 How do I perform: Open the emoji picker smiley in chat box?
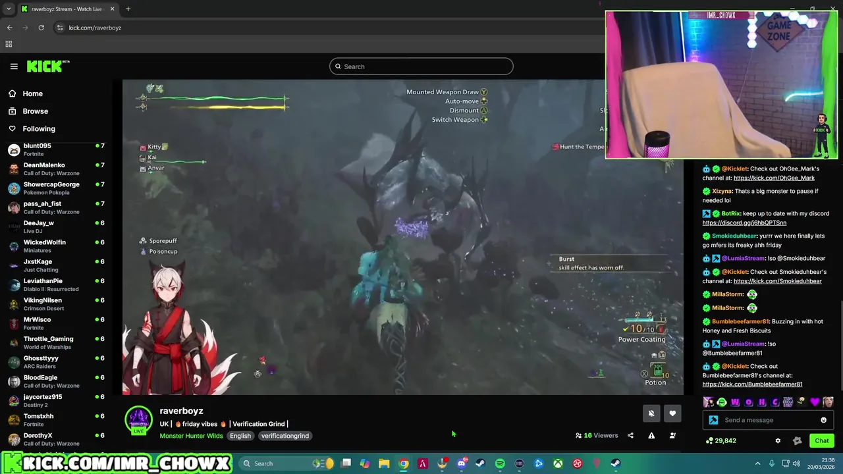click(x=823, y=420)
